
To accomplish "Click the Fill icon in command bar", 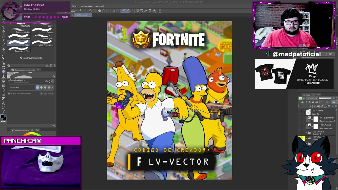I will (99, 11).
